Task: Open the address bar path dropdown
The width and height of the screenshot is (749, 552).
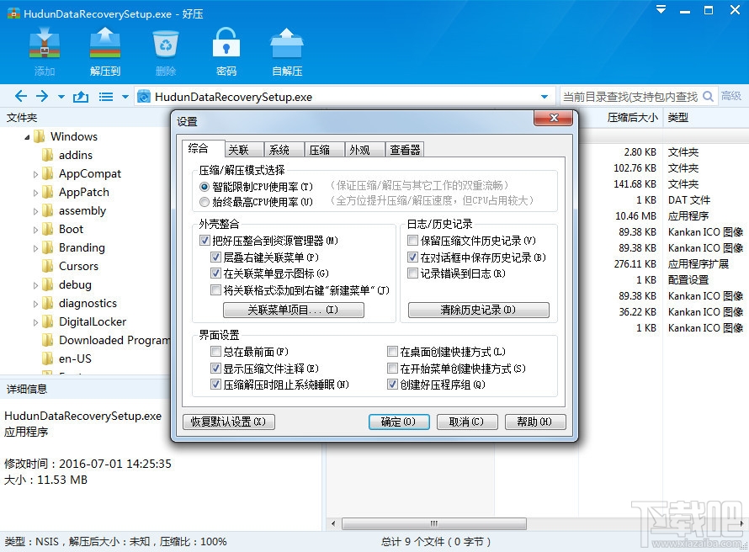Action: point(544,97)
